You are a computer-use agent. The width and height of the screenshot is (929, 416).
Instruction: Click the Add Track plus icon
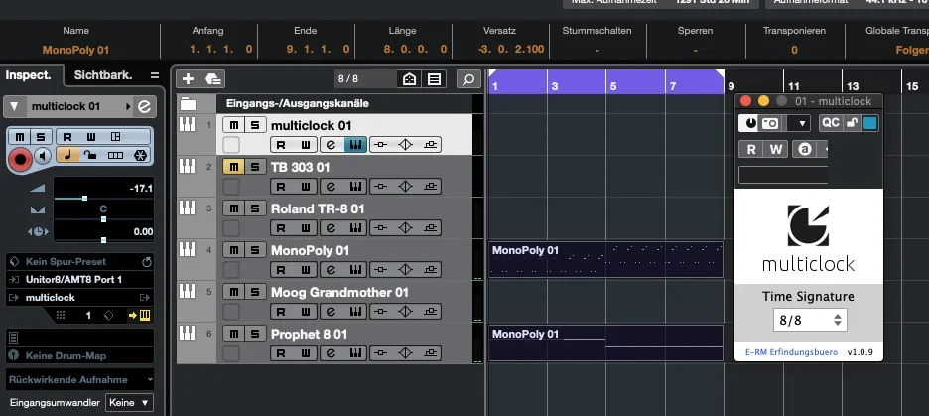(189, 79)
